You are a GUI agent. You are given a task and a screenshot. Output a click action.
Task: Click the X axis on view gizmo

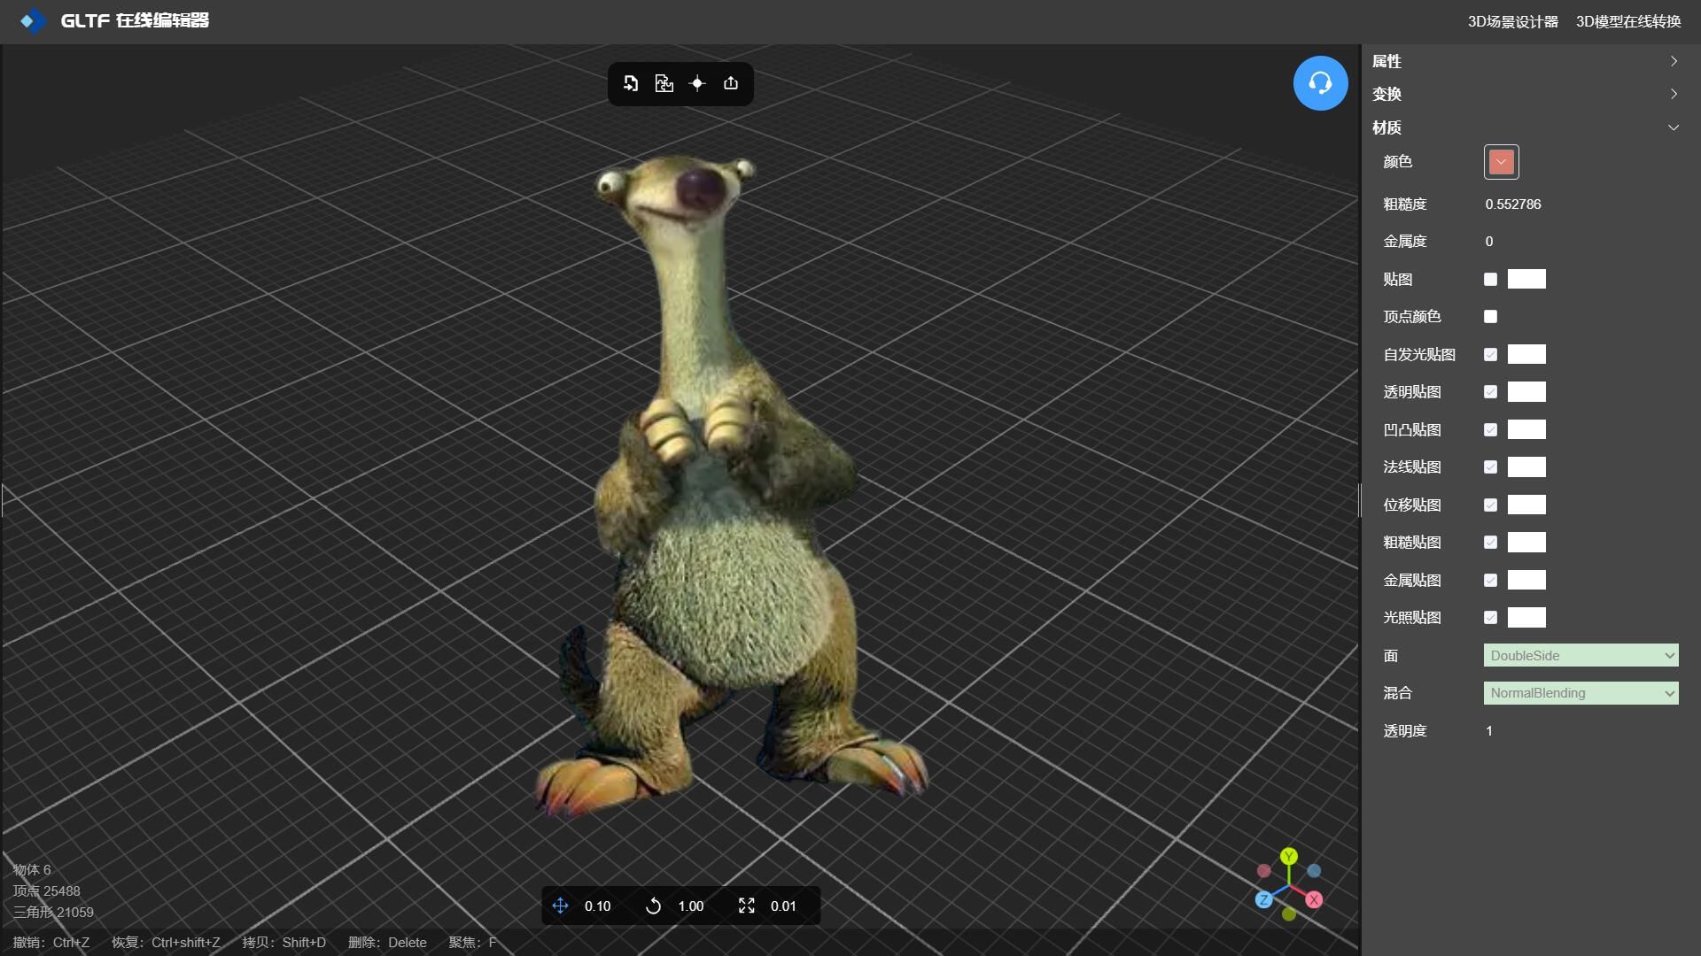1314,899
